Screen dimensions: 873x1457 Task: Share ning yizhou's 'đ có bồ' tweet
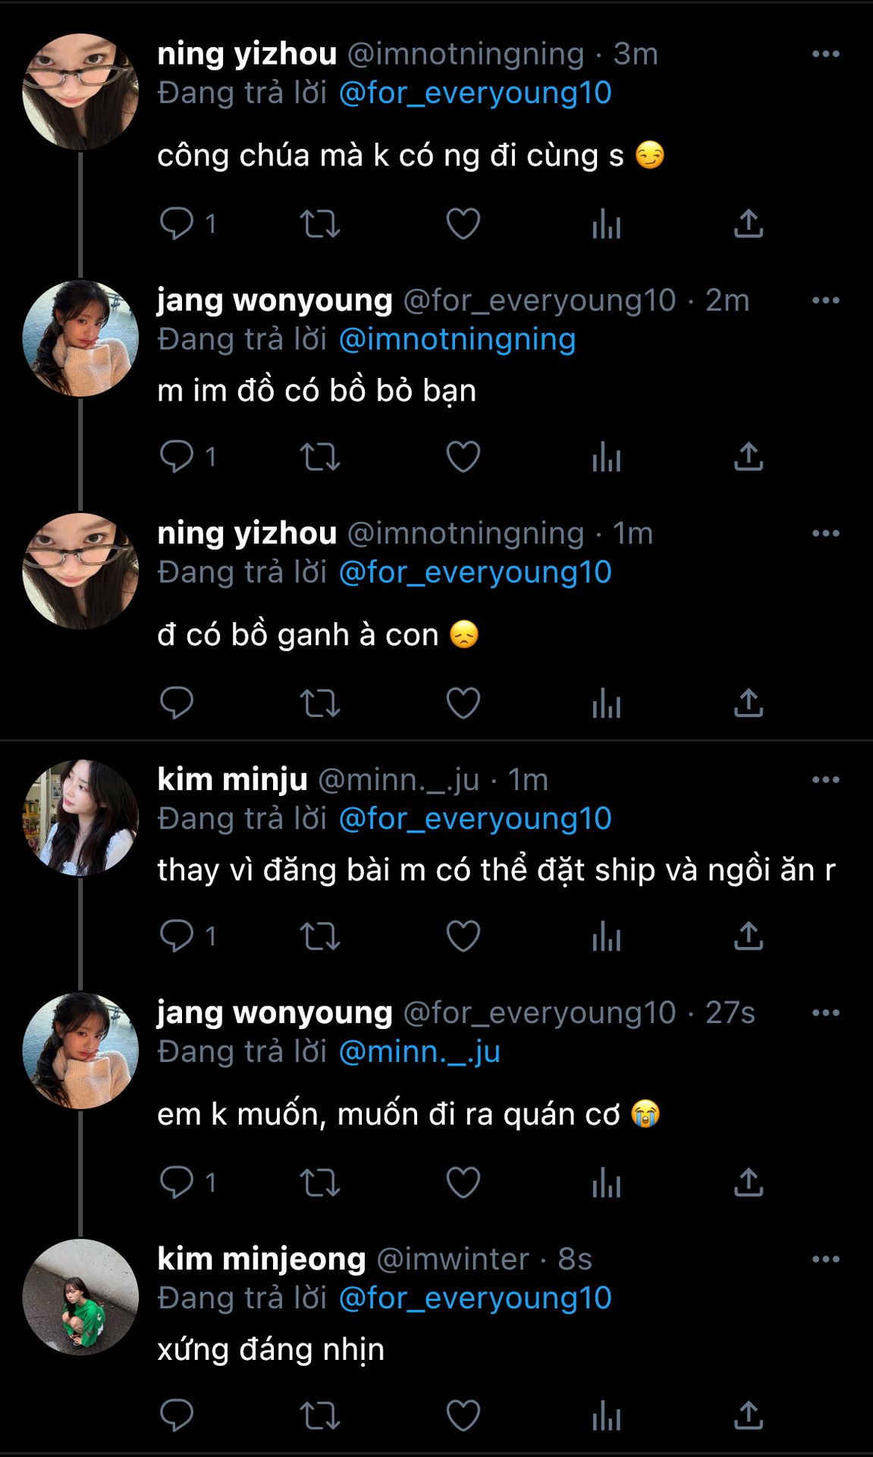point(748,703)
